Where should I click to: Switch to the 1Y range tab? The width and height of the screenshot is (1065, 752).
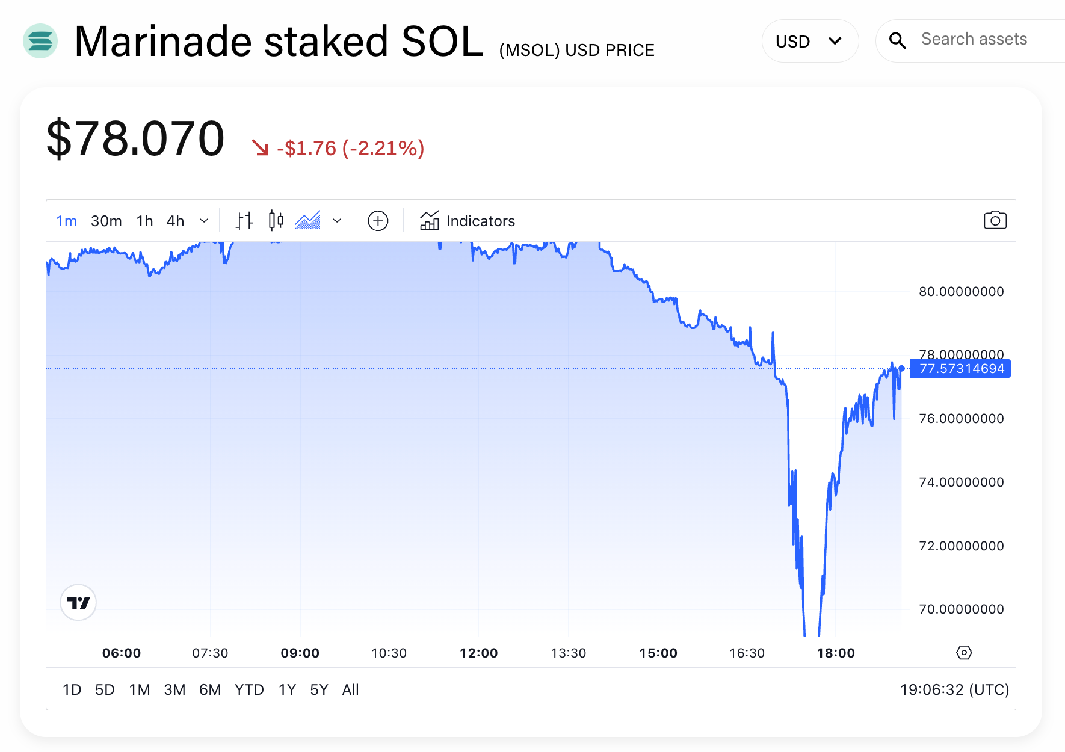287,689
